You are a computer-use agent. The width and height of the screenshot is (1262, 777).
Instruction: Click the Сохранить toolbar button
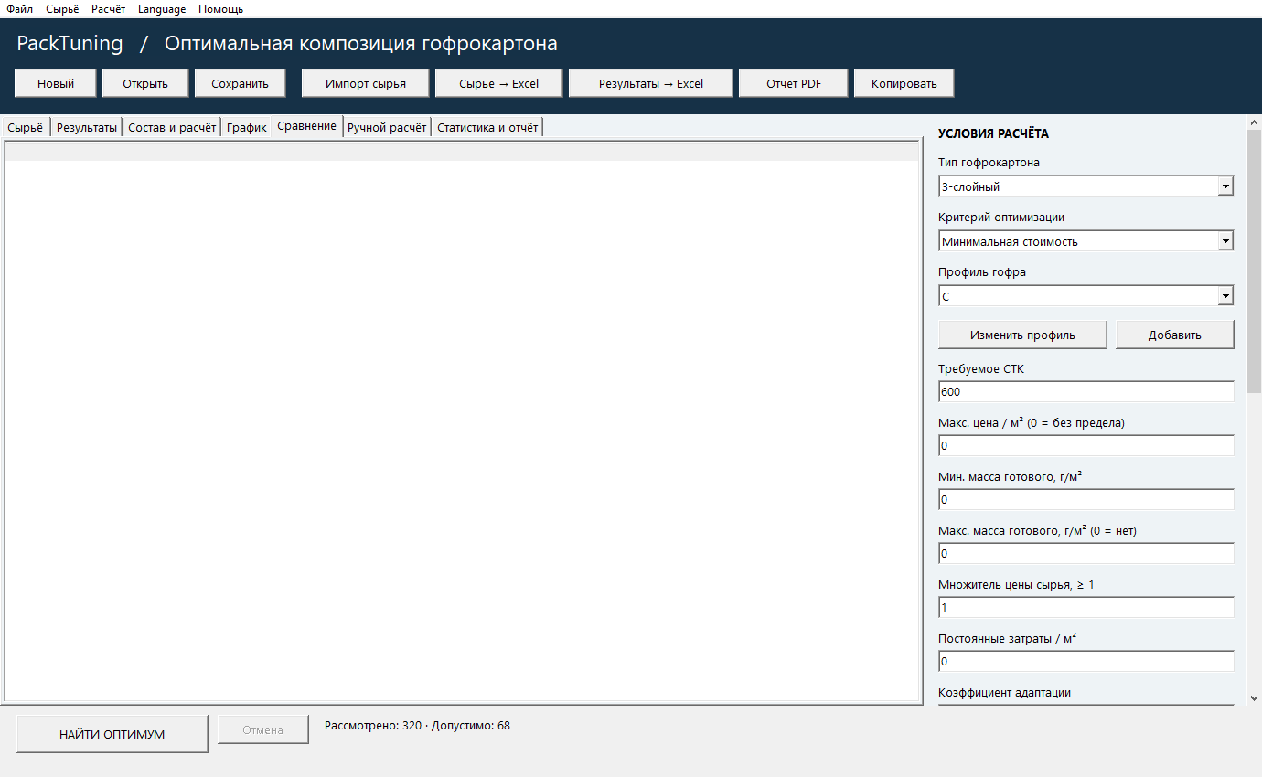pos(240,83)
